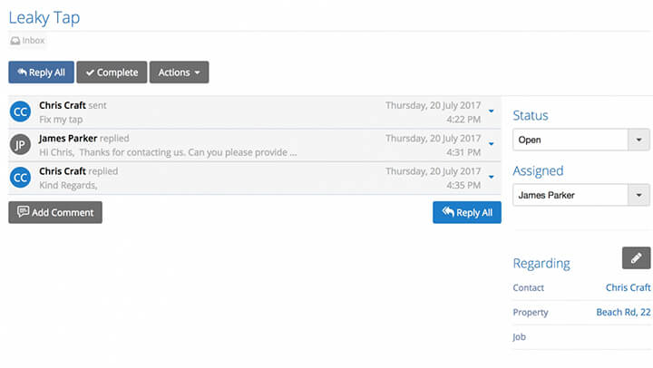Viewport: 653px width, 368px height.
Task: Click the reply arrow icon on bottom Reply All
Action: 448,212
